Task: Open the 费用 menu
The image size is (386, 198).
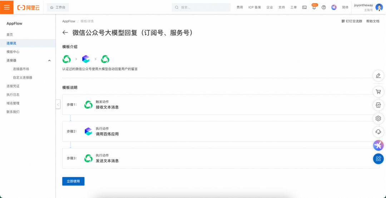Action: [239, 8]
